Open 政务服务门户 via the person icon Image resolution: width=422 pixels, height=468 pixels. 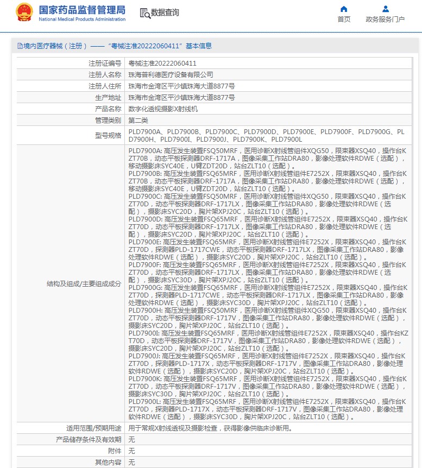point(386,9)
